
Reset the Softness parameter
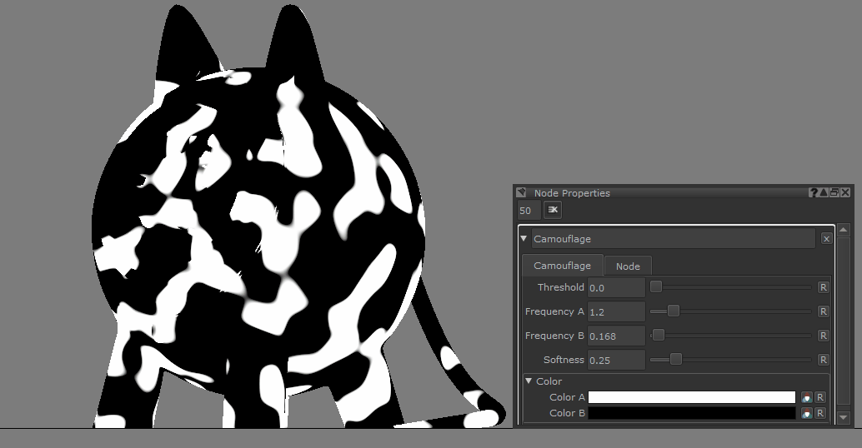(823, 360)
